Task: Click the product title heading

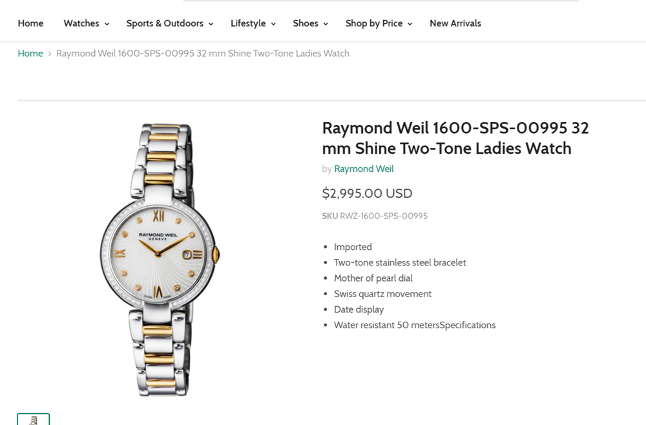Action: click(x=455, y=138)
